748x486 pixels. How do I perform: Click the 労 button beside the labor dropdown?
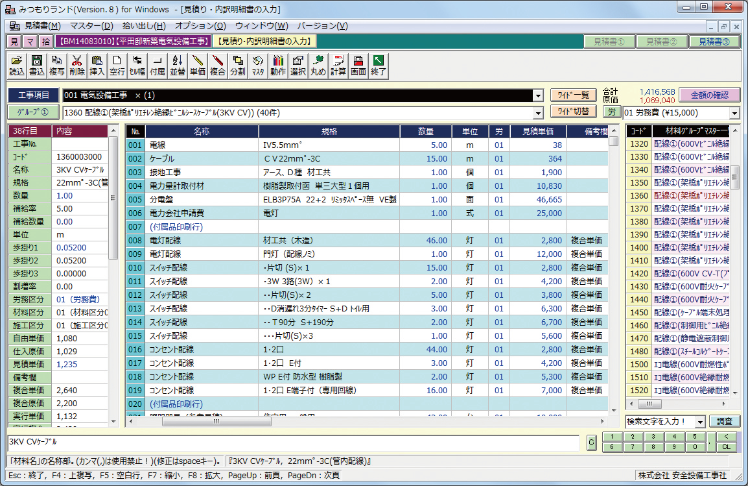click(612, 112)
